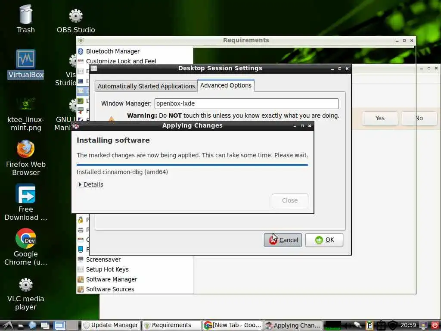
Task: Open Software Manager from the list
Action: 112,279
